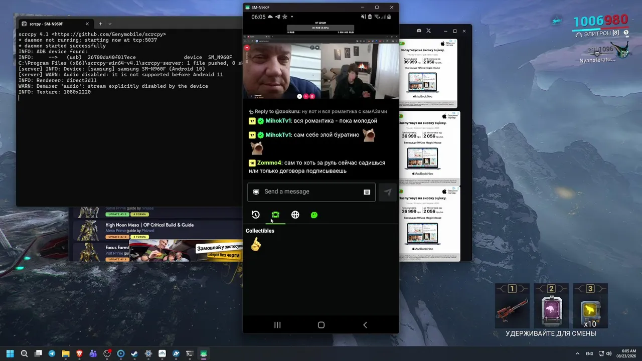Open Steam from the taskbar

coord(134,353)
